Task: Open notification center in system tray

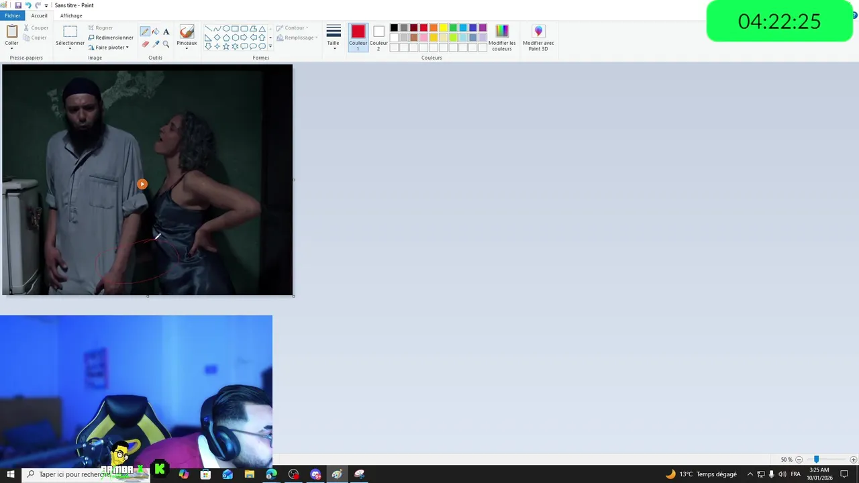Action: click(x=845, y=474)
